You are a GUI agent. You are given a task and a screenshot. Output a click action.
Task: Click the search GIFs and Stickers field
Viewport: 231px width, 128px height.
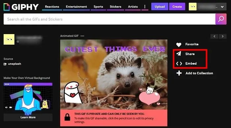110,19
